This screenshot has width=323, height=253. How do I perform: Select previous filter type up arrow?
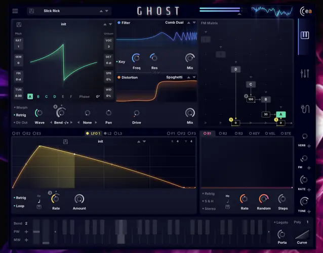click(x=188, y=22)
